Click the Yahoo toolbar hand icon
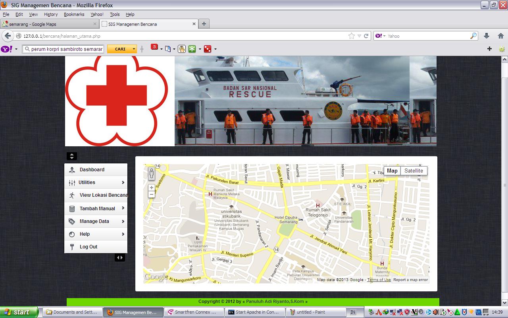 click(182, 49)
